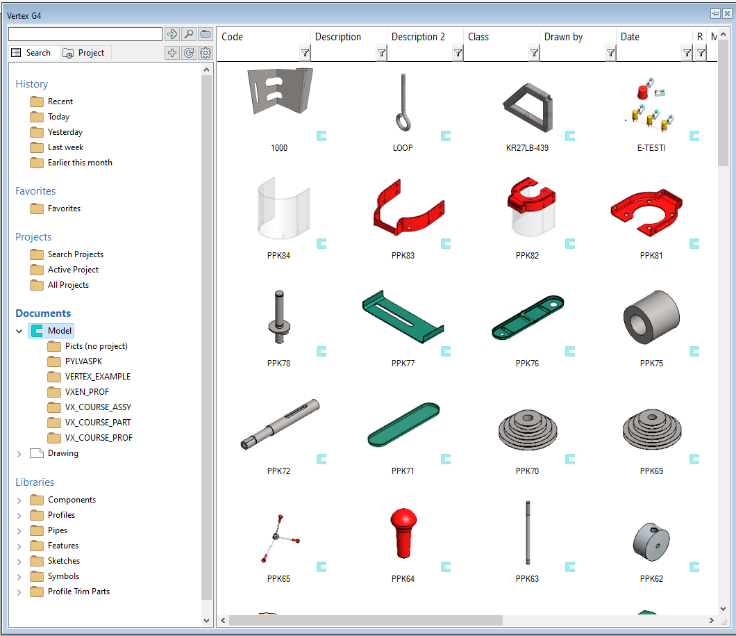Open the VX_COURSE_ASSY project folder
This screenshot has width=736, height=636.
click(97, 407)
